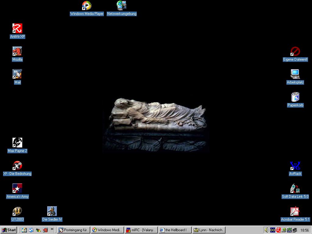Click the AntiVir umbrella tray icon
This screenshot has width=312, height=234.
pos(278,230)
